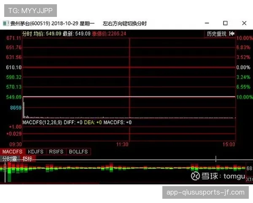Click the 15:00 time axis label

(x=229, y=144)
